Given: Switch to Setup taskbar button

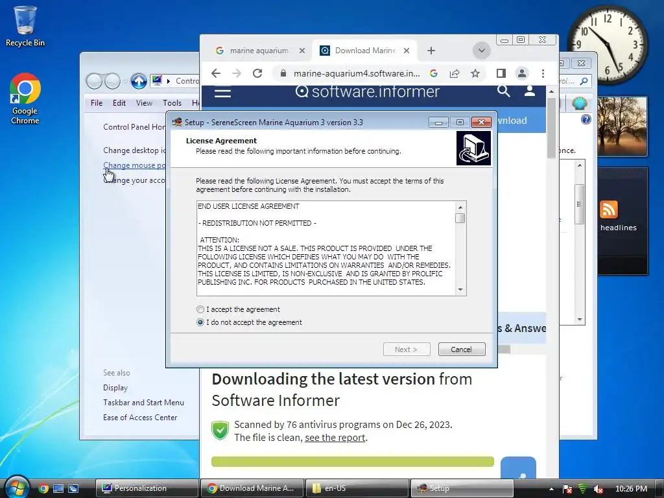Looking at the screenshot, I should point(462,488).
